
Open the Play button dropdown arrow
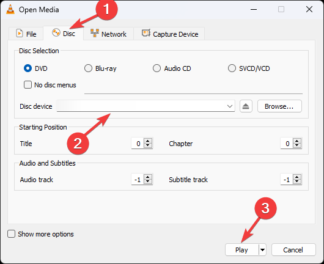(x=262, y=250)
